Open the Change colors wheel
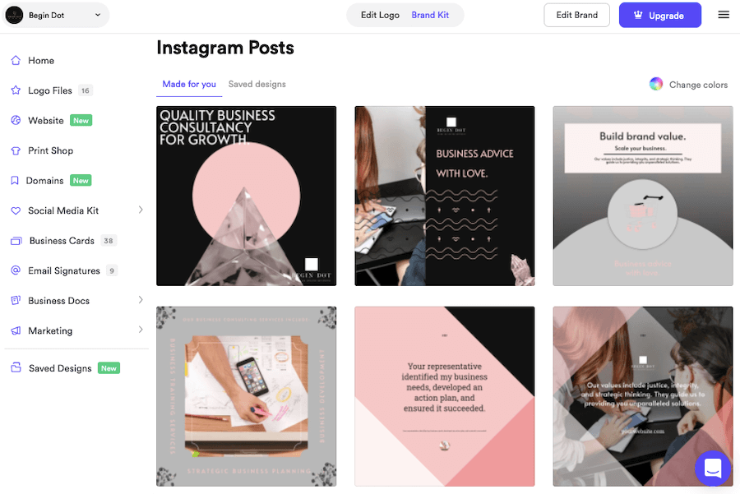Image resolution: width=740 pixels, height=494 pixels. pyautogui.click(x=656, y=84)
